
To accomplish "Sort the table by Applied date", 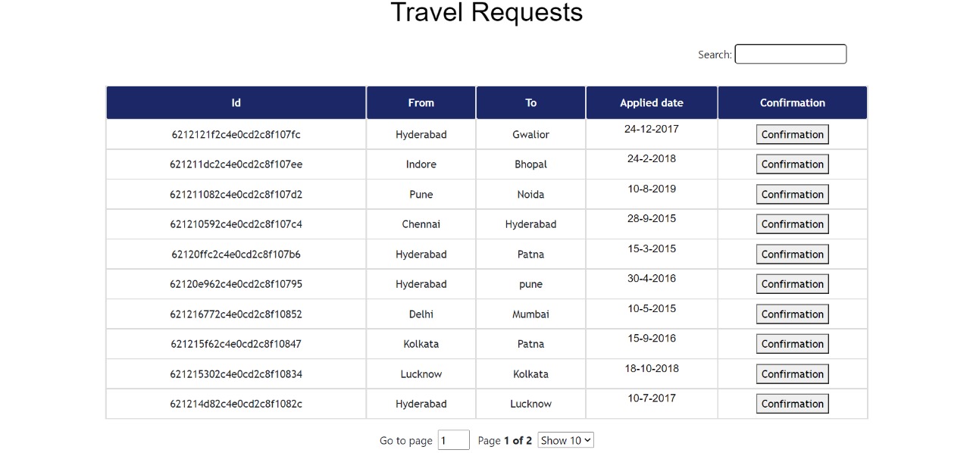I will 651,102.
